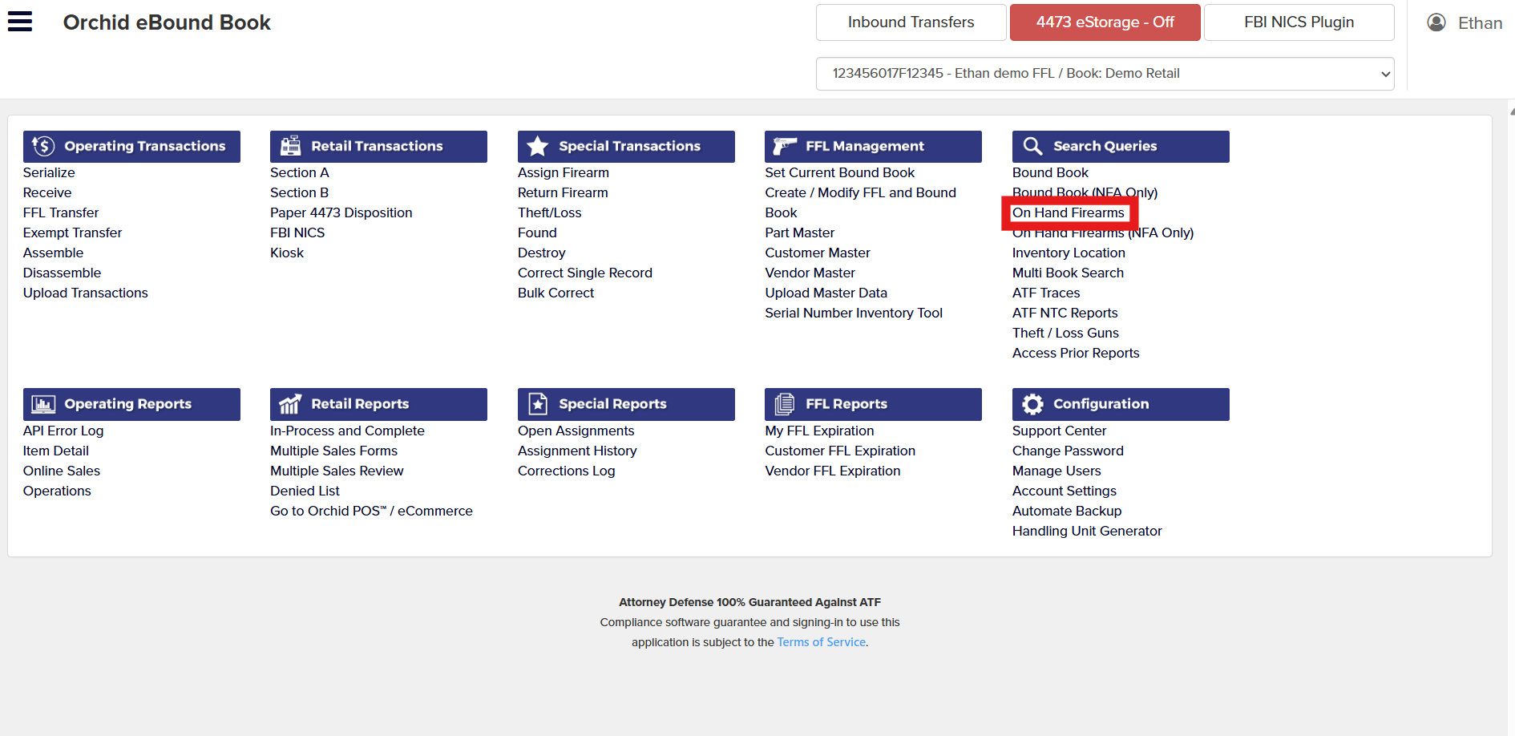Click the FFL Reports documents icon
The width and height of the screenshot is (1515, 736).
click(785, 404)
